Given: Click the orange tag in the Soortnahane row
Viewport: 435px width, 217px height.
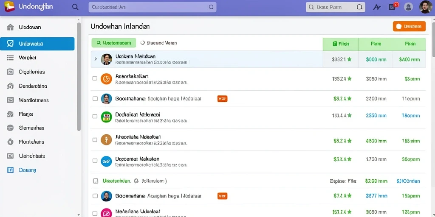Looking at the screenshot, I should pyautogui.click(x=222, y=98).
